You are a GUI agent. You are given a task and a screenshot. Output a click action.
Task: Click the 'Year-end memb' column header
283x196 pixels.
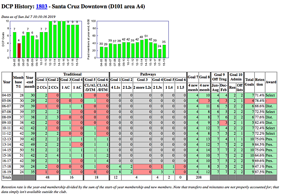[30, 82]
